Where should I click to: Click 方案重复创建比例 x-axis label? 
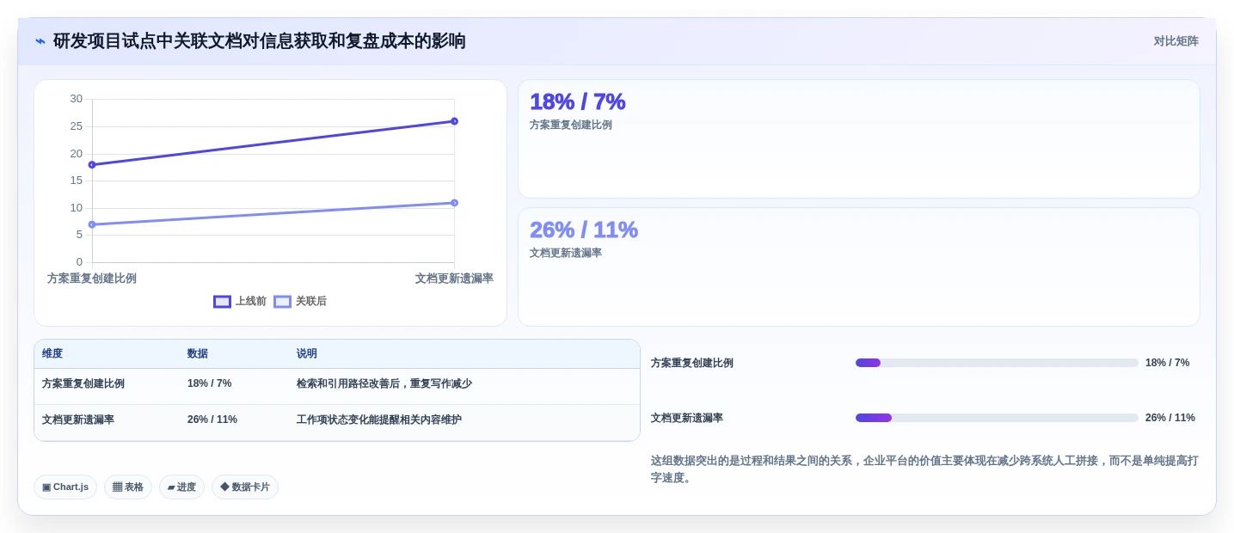[92, 279]
